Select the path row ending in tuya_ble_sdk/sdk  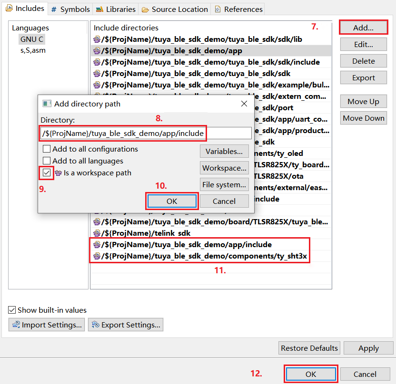coord(211,74)
